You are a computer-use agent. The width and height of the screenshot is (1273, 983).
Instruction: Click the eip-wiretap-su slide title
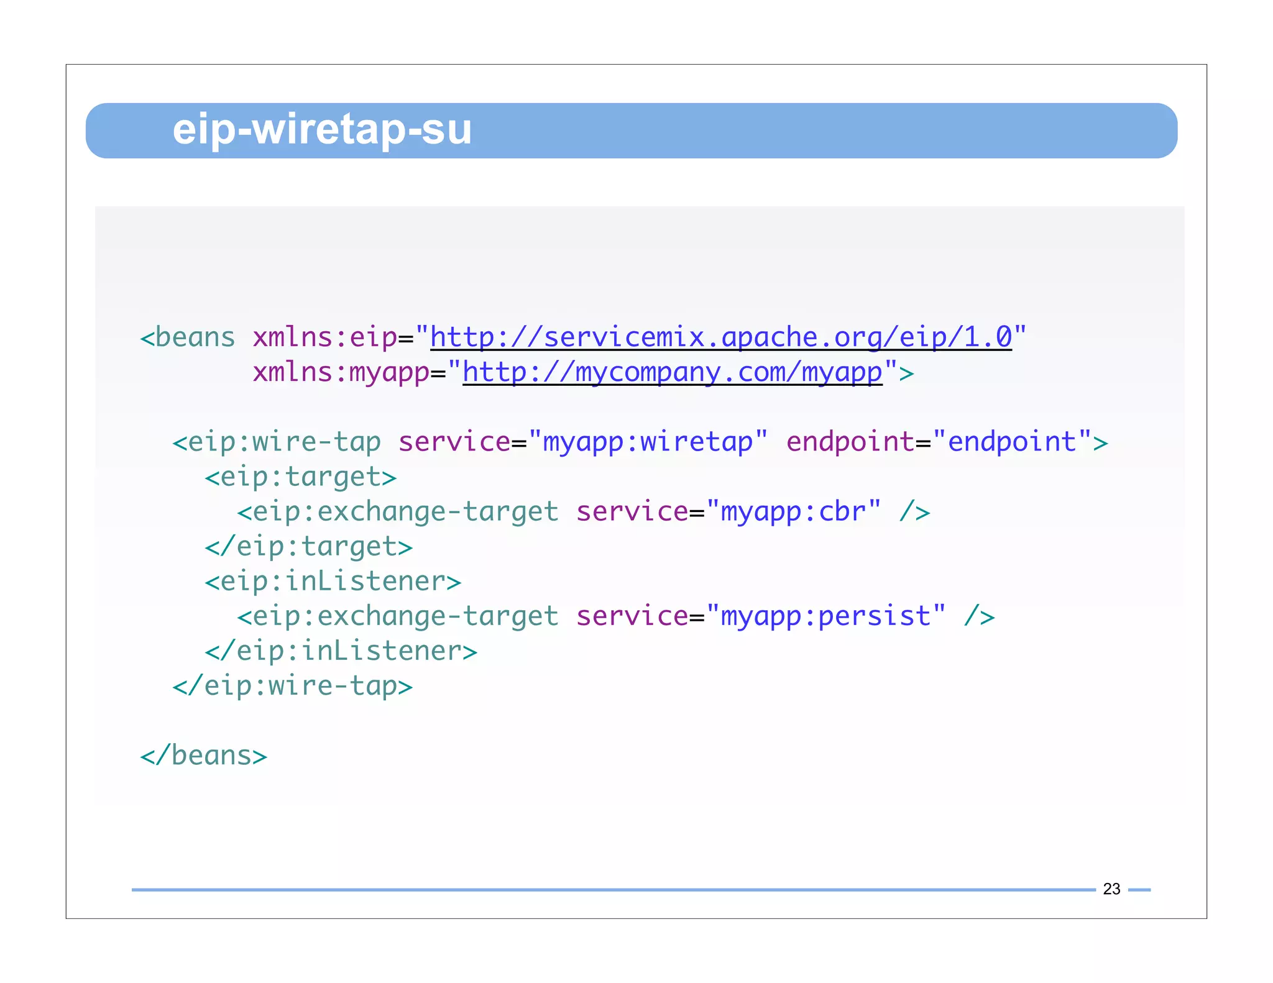coord(322,129)
